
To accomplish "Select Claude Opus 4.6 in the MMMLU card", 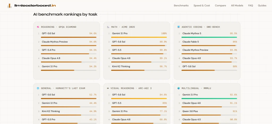I will 192,103.
